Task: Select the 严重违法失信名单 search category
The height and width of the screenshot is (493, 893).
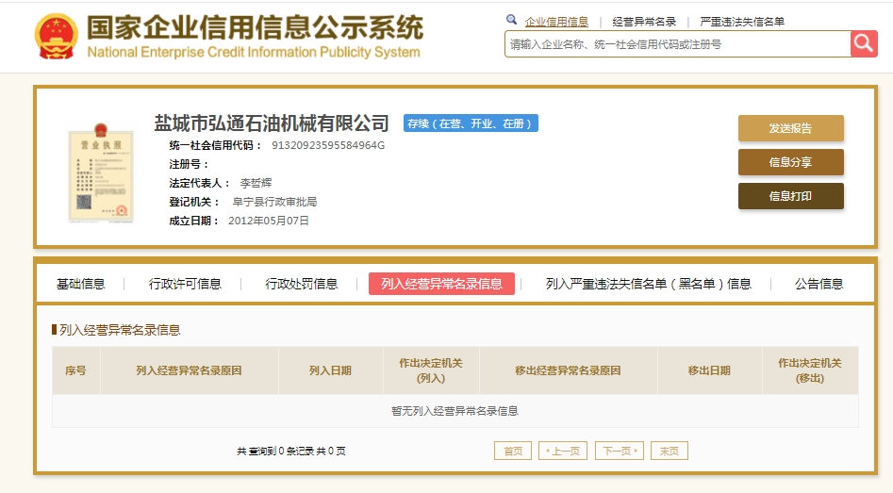Action: coord(742,22)
